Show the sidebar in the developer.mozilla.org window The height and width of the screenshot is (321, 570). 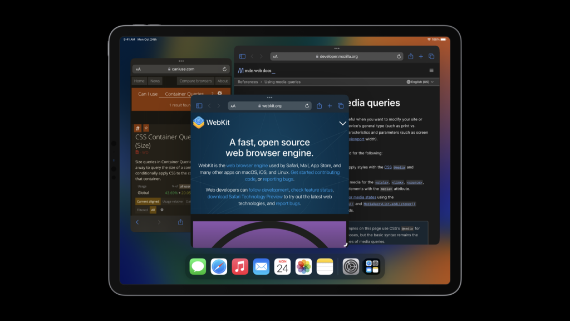pyautogui.click(x=242, y=56)
